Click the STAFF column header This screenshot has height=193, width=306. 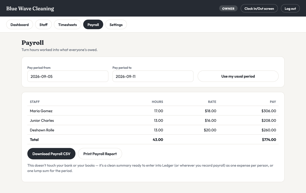click(x=35, y=102)
